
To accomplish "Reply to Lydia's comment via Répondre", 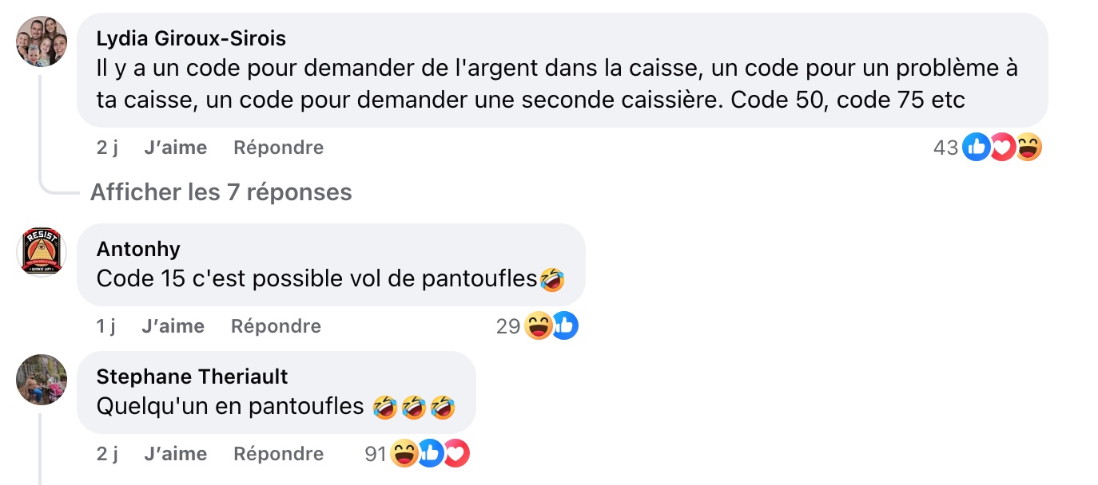I will tap(278, 148).
